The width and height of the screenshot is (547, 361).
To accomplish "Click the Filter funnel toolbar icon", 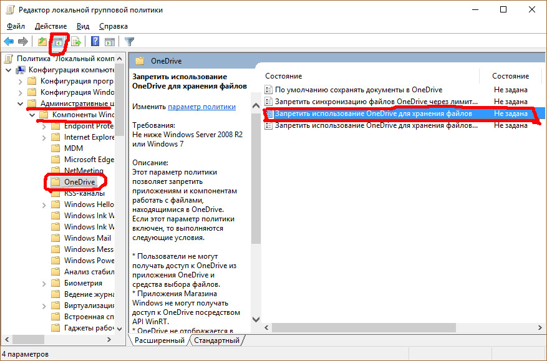I will tap(130, 42).
